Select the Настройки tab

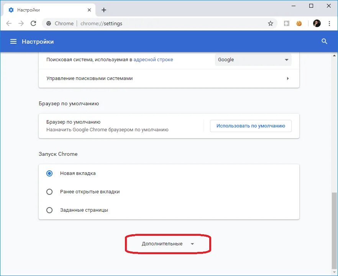pos(49,10)
